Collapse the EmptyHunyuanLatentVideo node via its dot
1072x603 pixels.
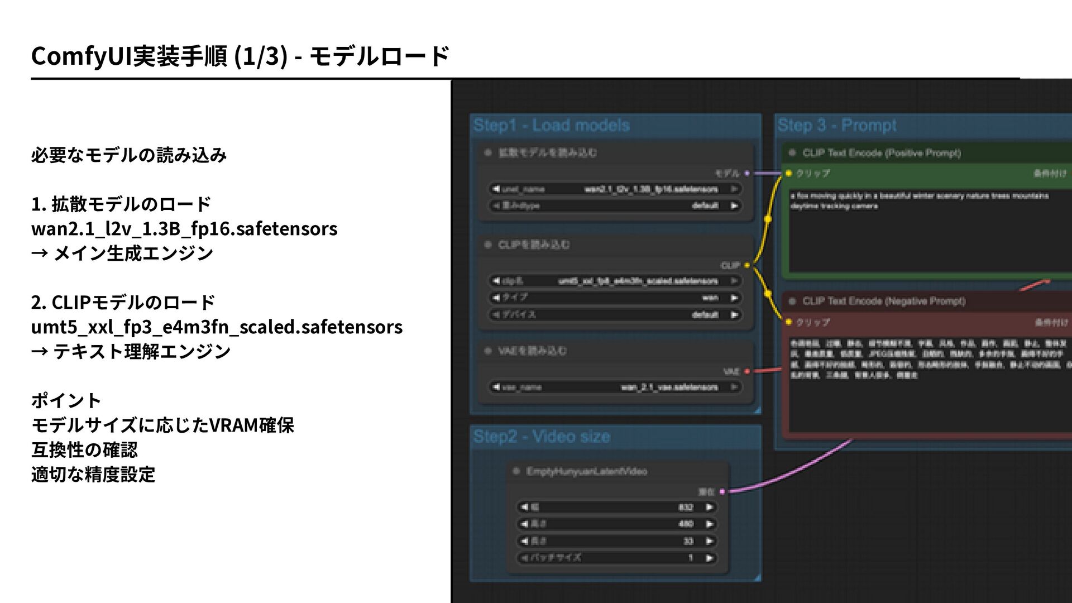[516, 471]
